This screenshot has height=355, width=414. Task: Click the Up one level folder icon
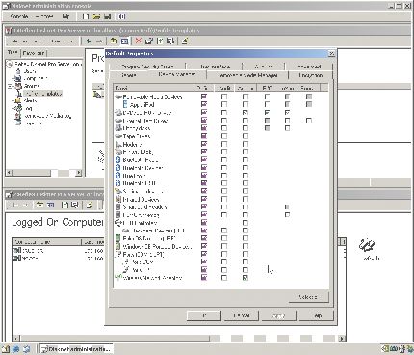114,41
